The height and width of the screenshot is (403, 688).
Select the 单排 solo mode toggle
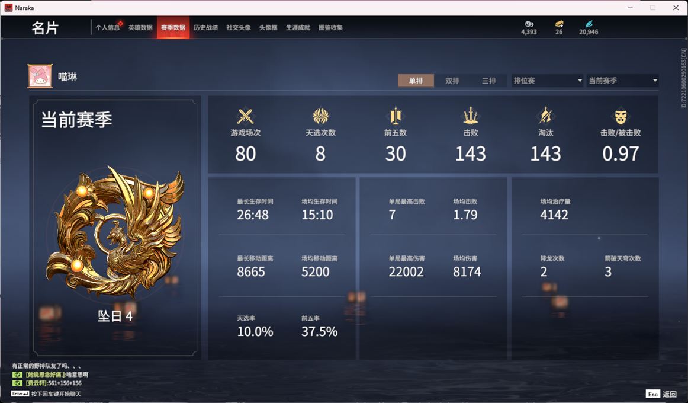click(x=416, y=81)
